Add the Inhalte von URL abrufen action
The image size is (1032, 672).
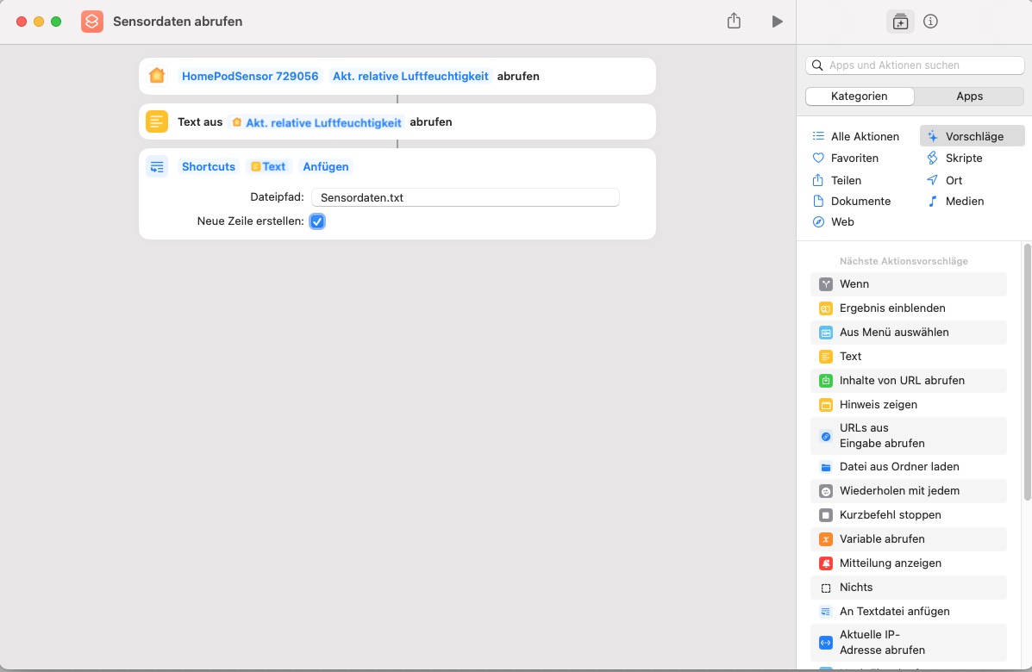pos(909,381)
